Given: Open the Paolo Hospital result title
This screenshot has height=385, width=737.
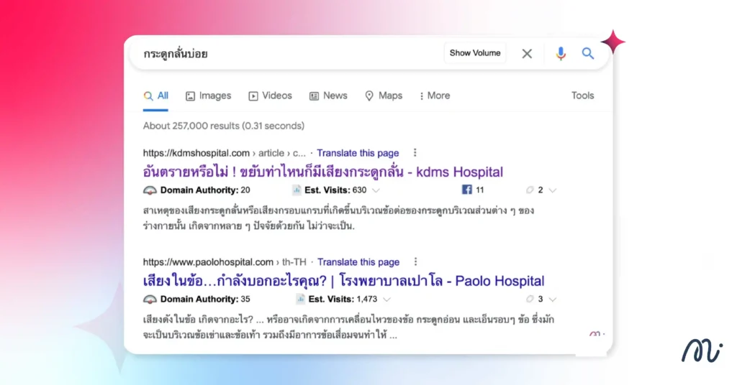Looking at the screenshot, I should tap(343, 280).
